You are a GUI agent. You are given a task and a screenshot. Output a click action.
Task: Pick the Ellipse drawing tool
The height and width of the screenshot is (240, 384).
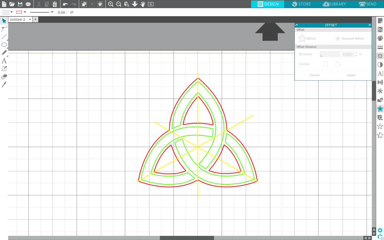tap(4, 45)
